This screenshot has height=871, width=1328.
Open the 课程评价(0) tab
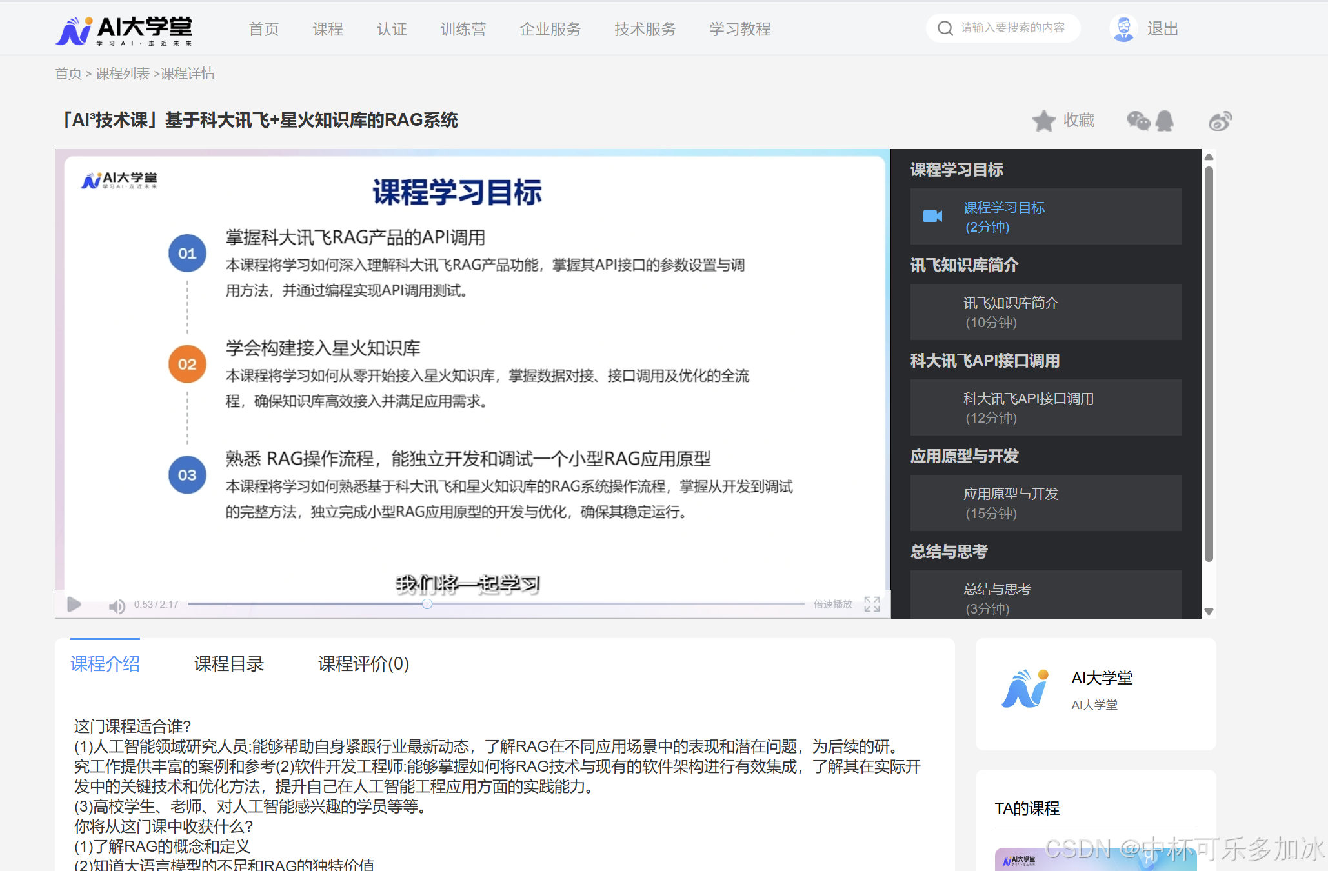[362, 664]
